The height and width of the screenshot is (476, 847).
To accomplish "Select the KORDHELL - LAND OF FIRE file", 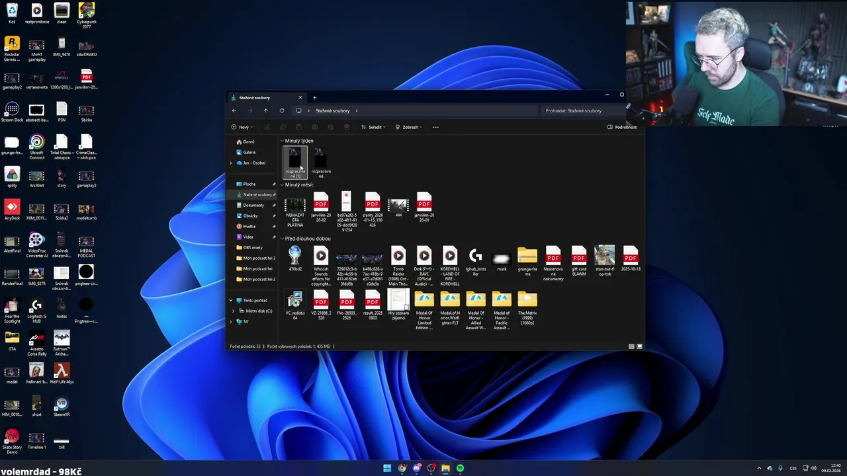I will pos(450,266).
